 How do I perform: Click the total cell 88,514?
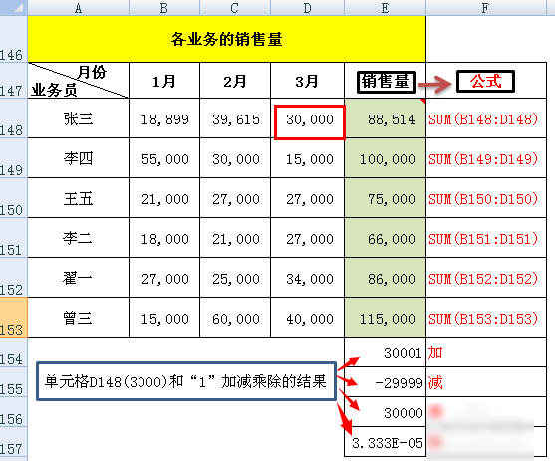(x=385, y=118)
